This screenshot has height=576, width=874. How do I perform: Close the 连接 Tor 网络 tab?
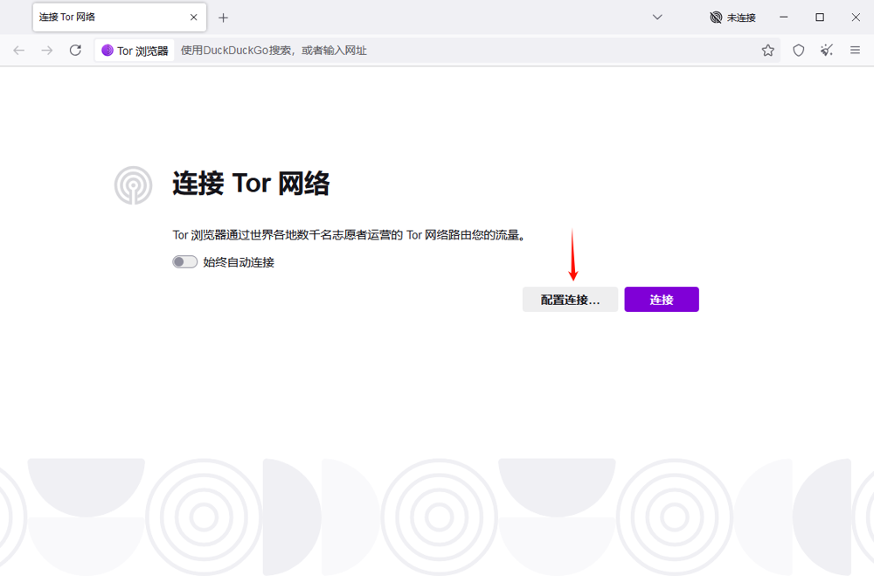point(193,17)
